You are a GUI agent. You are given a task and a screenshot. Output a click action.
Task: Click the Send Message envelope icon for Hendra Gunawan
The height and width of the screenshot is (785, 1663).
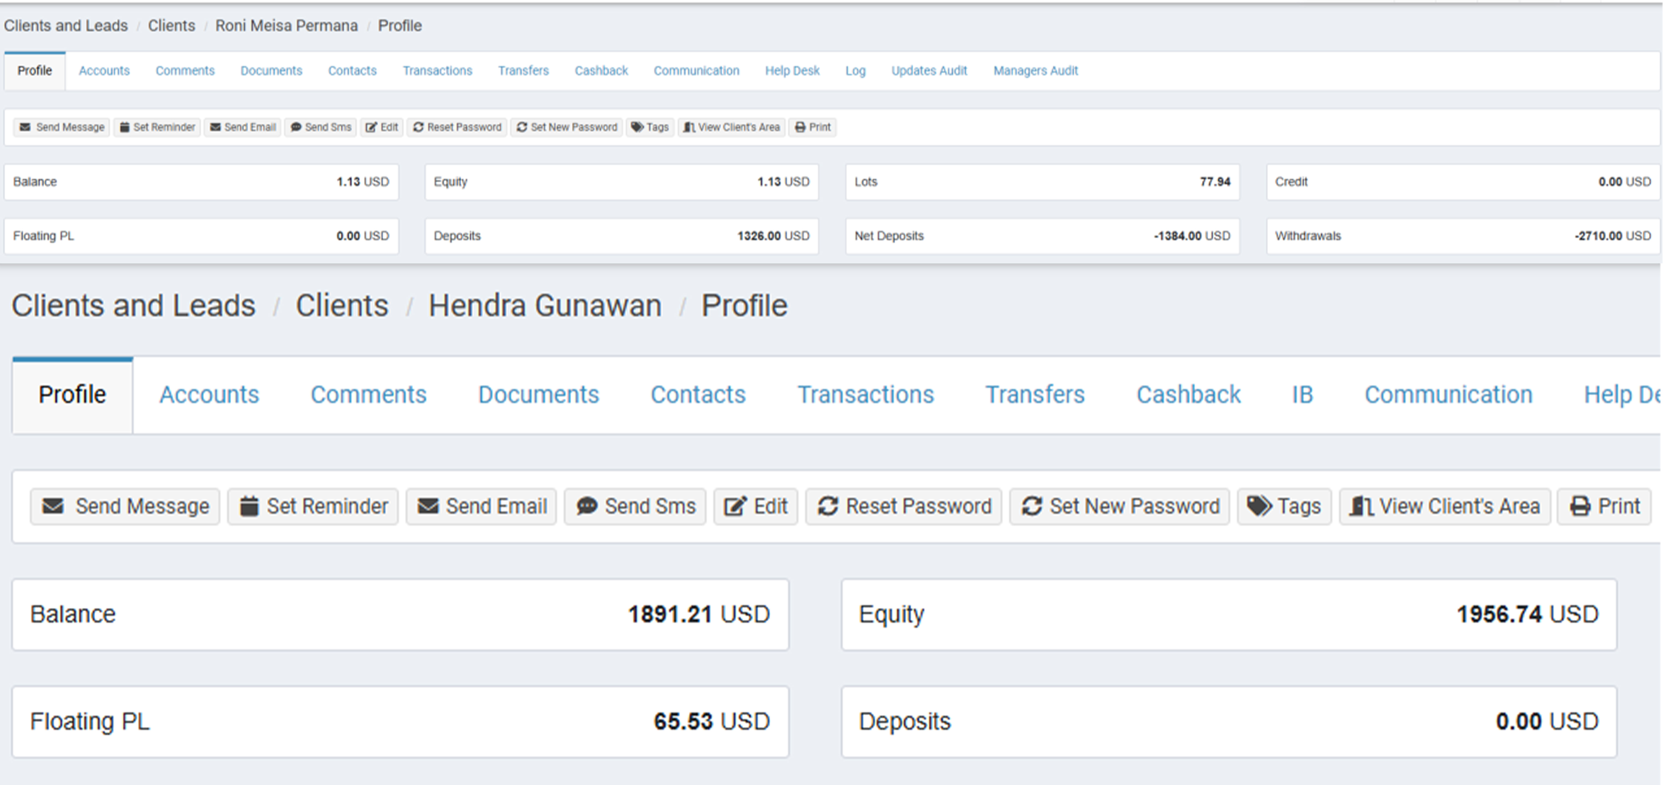tap(53, 506)
